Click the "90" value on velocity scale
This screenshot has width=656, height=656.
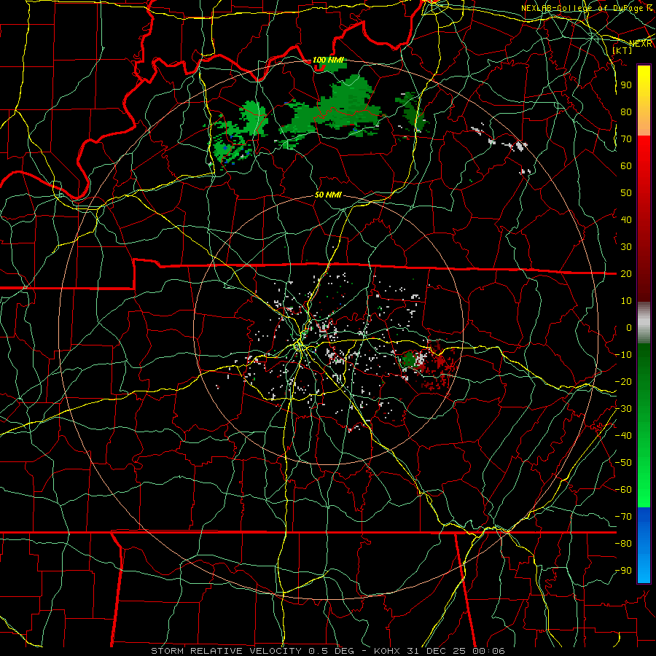pyautogui.click(x=626, y=85)
